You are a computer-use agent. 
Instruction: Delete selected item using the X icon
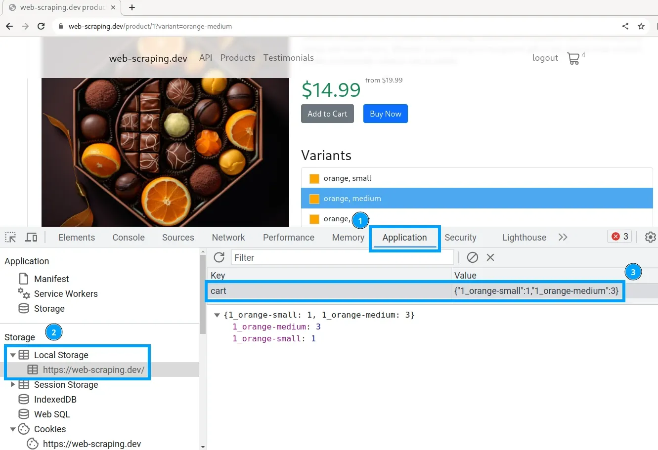point(490,257)
